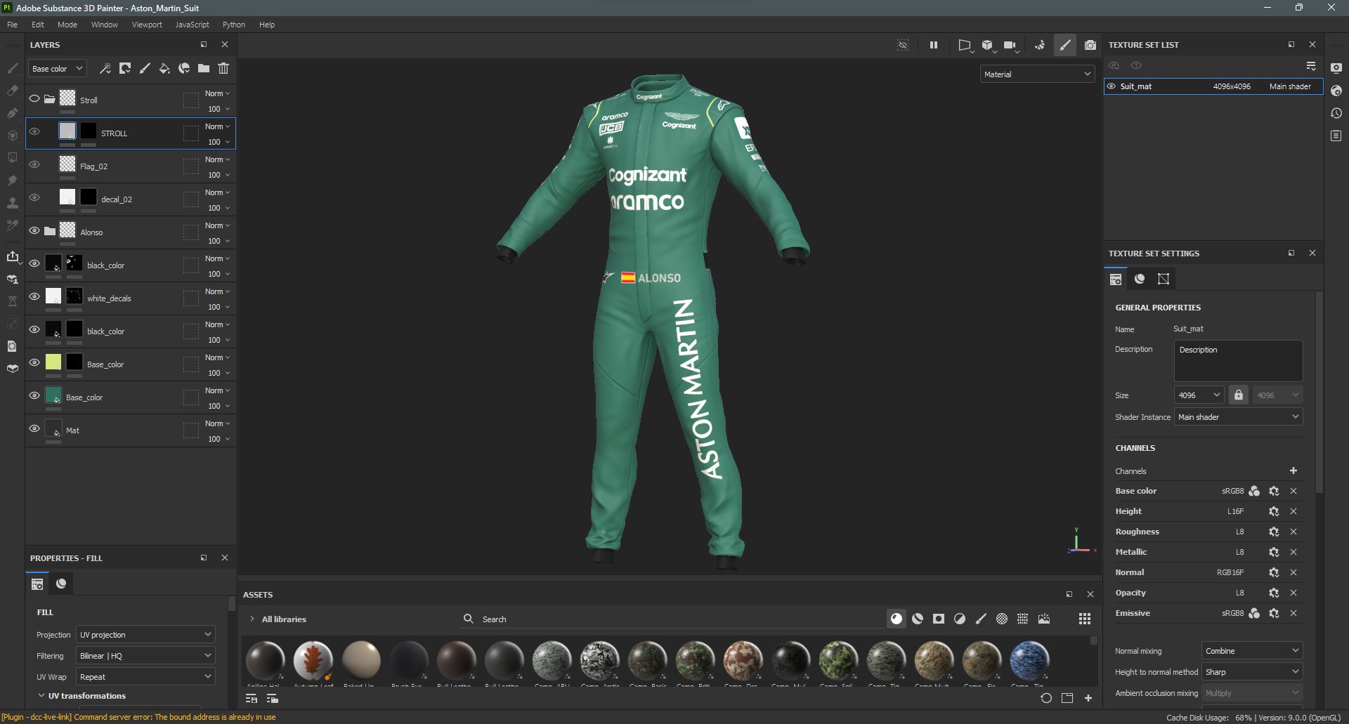Image resolution: width=1349 pixels, height=724 pixels.
Task: Open the Filtering Bilinear HQ dropdown
Action: pos(145,655)
